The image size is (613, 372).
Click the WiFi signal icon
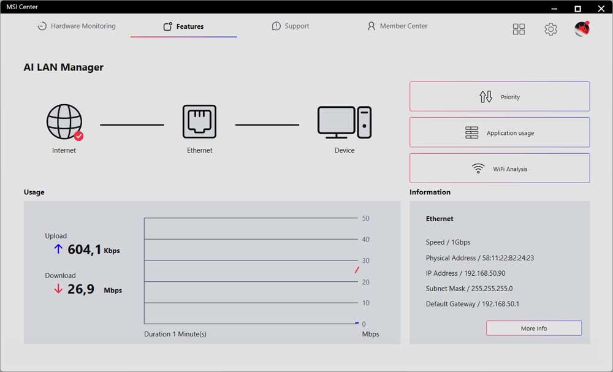[x=478, y=169]
